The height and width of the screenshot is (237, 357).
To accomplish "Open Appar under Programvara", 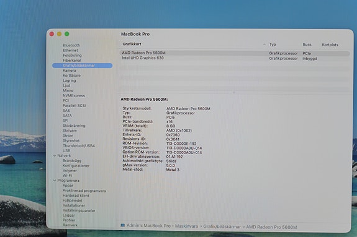I will point(68,186).
